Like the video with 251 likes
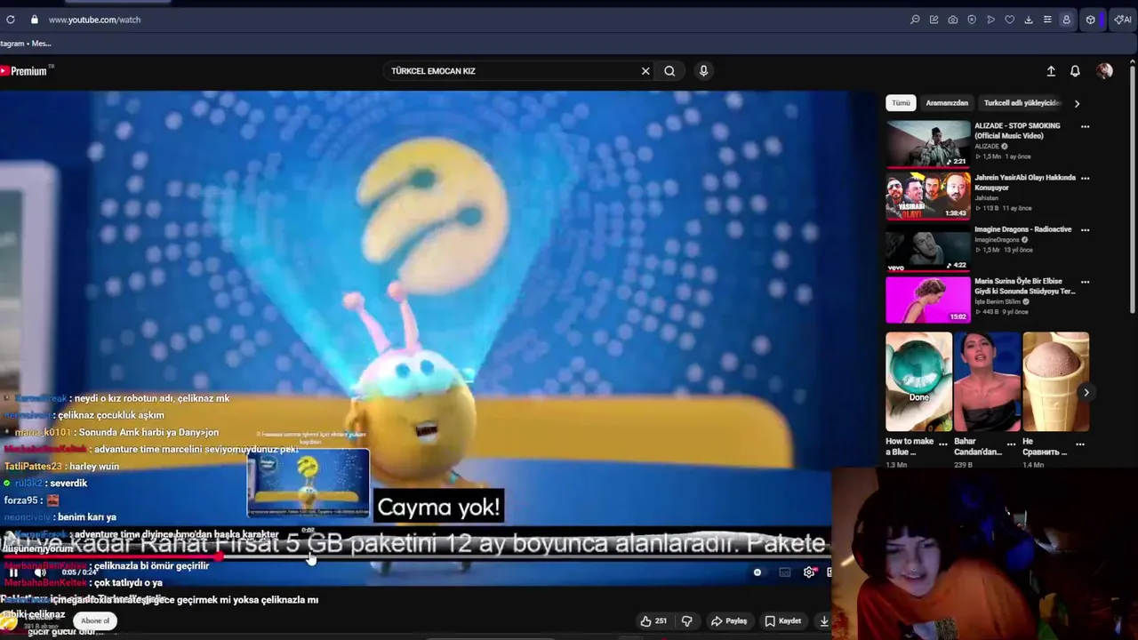Screen dimensions: 1138x640 click(653, 621)
